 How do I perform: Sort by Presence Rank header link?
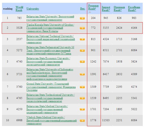[x=93, y=7]
